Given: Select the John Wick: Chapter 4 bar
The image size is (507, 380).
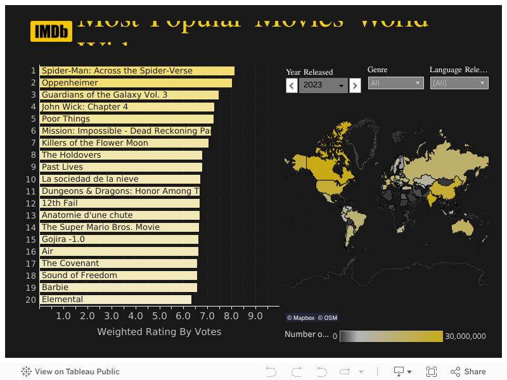Looking at the screenshot, I should coord(127,107).
